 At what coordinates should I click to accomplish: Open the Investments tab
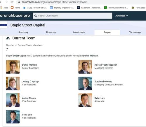tap(79, 32)
